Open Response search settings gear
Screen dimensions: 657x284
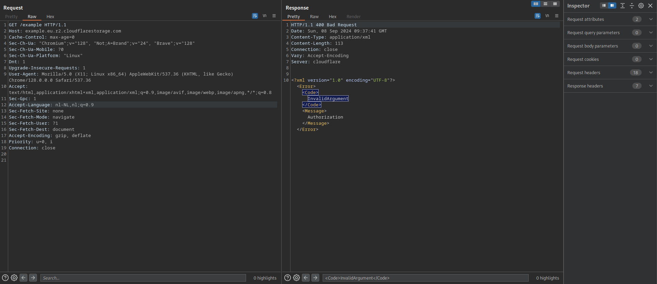pyautogui.click(x=296, y=278)
